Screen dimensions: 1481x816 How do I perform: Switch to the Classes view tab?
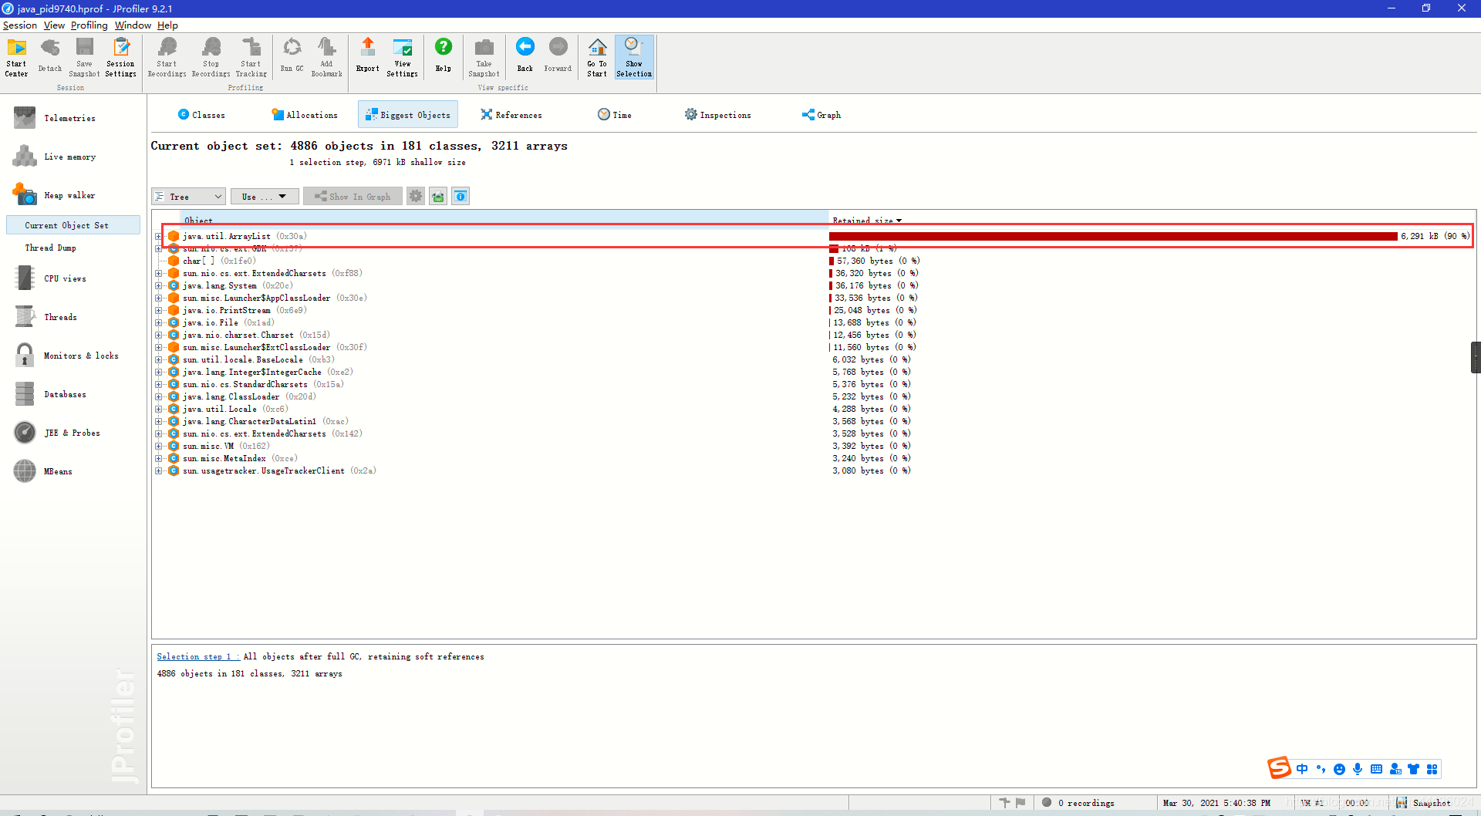click(x=201, y=115)
